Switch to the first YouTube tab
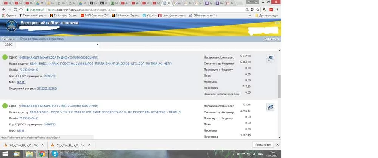 point(7,3)
